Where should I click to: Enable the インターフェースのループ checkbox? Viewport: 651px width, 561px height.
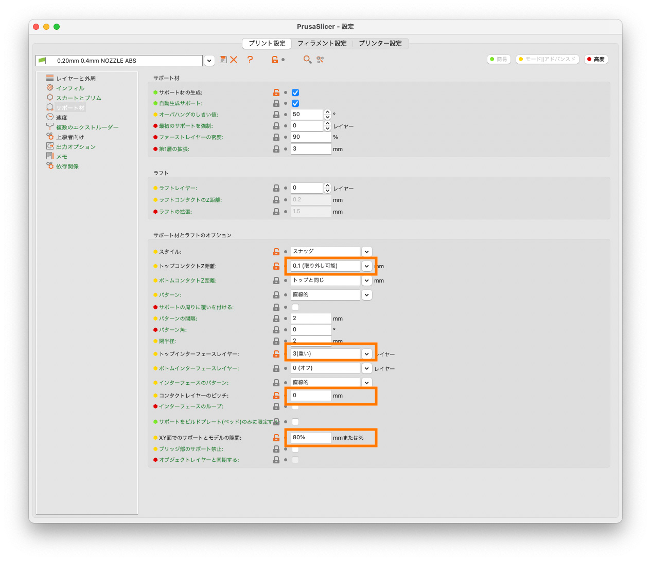point(295,407)
